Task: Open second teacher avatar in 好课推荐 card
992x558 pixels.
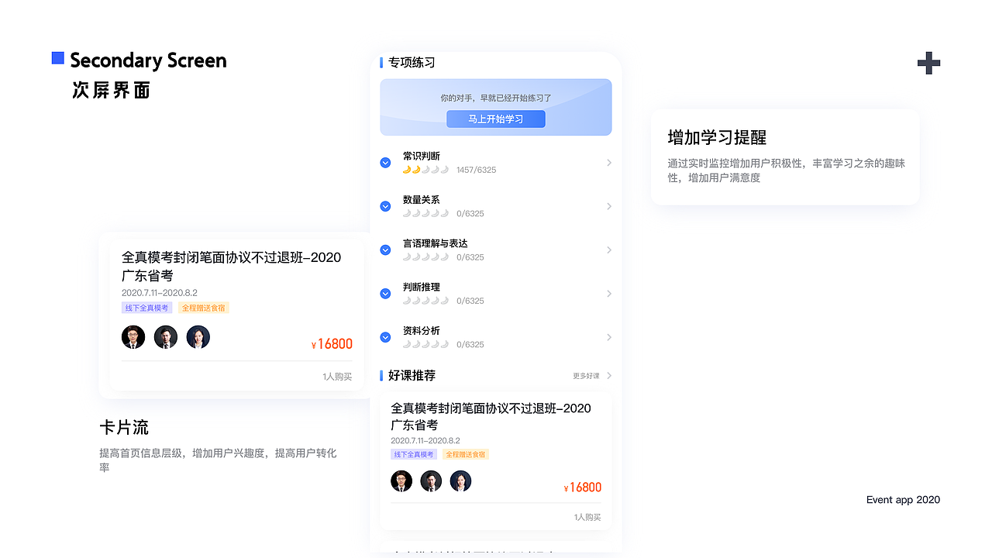Action: point(431,481)
